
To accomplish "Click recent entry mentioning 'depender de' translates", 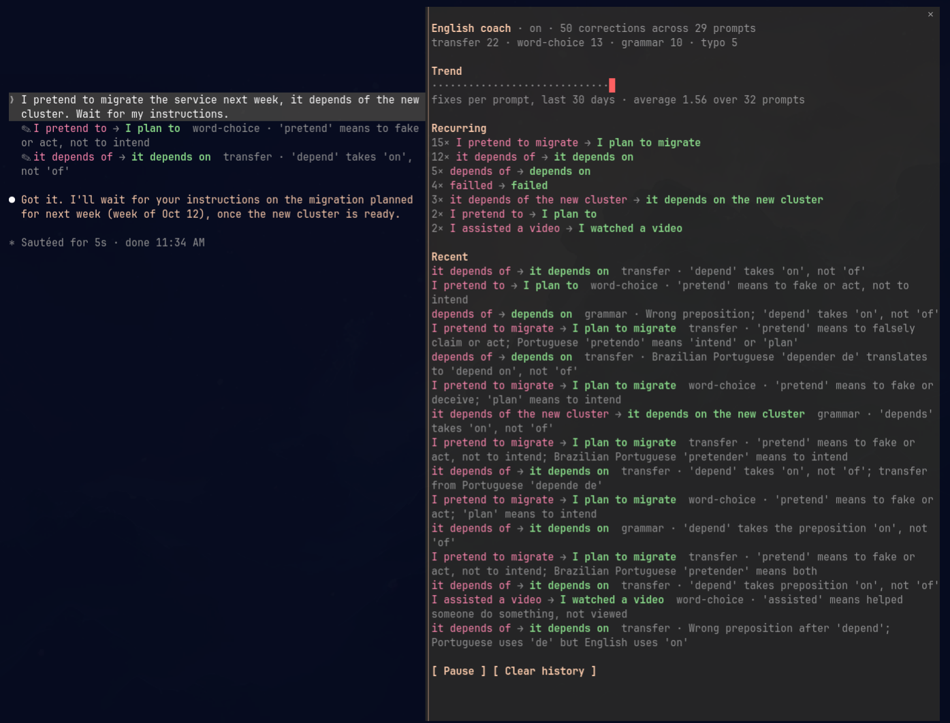I will [680, 364].
